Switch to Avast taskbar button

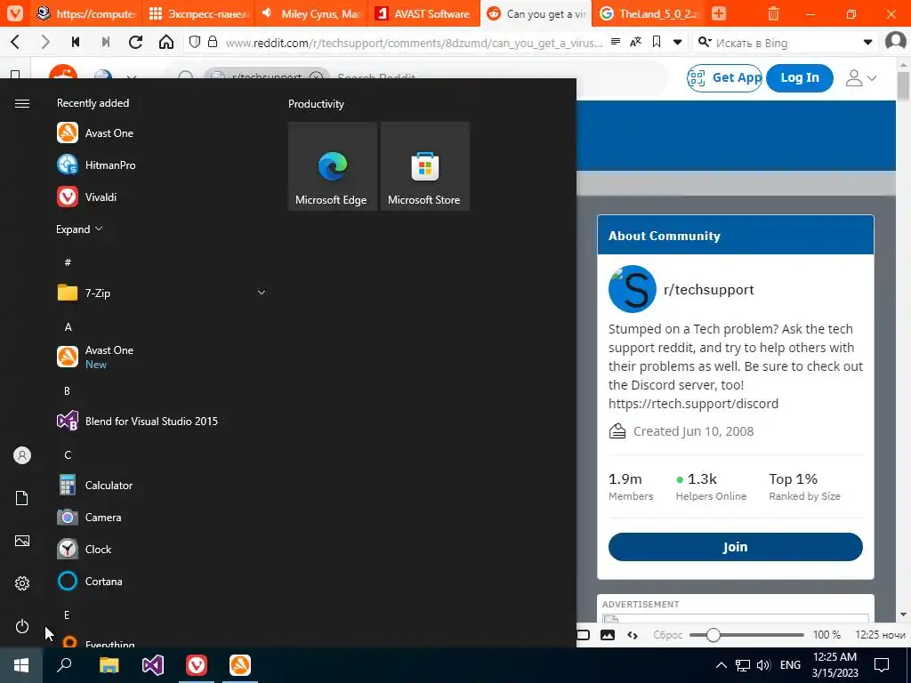point(240,665)
